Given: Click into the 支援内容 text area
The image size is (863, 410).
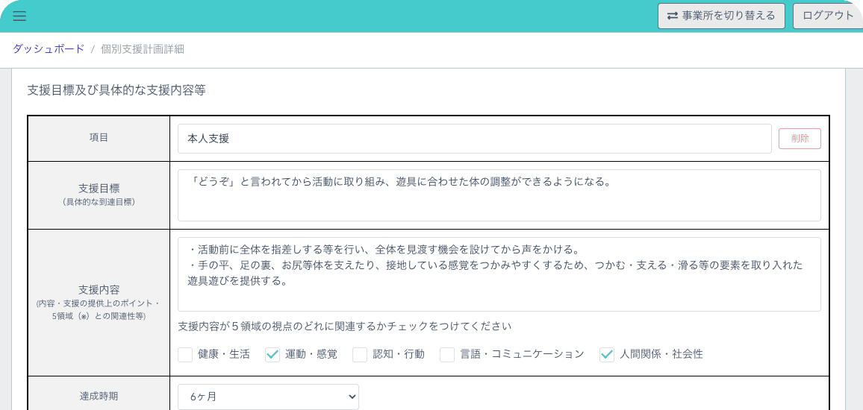Looking at the screenshot, I should pos(499,274).
